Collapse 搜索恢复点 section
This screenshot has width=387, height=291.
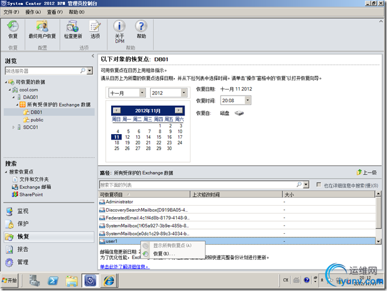point(5,172)
